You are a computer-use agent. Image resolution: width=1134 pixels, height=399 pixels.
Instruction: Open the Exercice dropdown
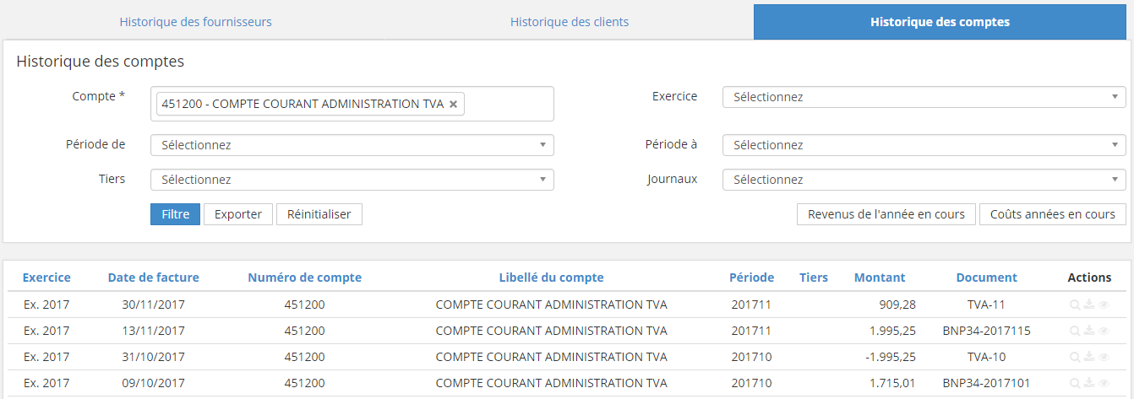924,97
